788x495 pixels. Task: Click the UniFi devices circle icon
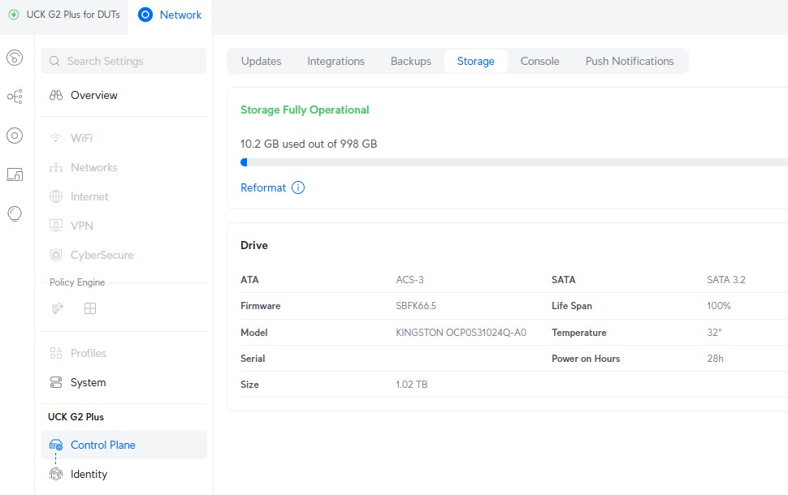point(15,136)
